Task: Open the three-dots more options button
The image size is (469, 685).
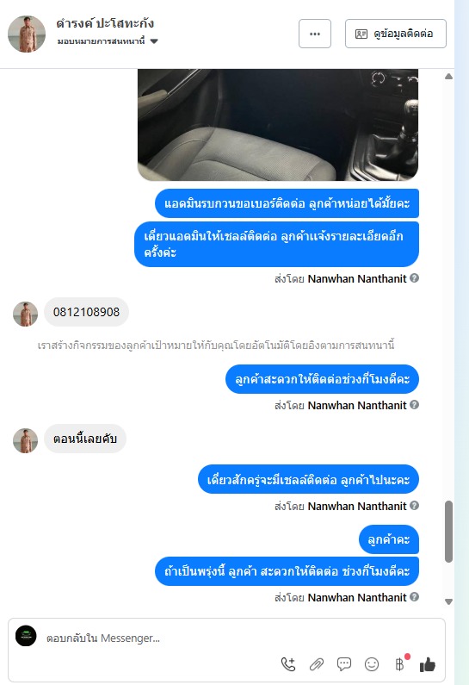Action: pyautogui.click(x=315, y=34)
